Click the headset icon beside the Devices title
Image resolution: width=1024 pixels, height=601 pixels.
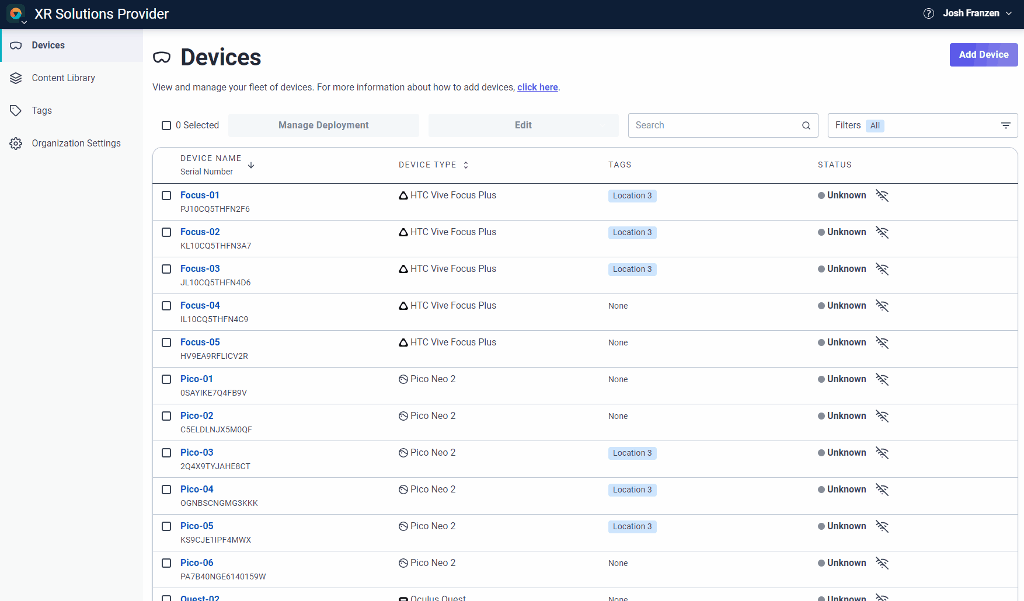162,58
